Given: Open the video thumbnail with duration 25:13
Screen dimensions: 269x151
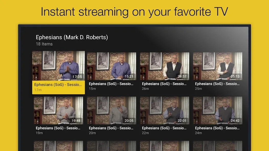Looking at the screenshot, I should pyautogui.click(x=218, y=66).
